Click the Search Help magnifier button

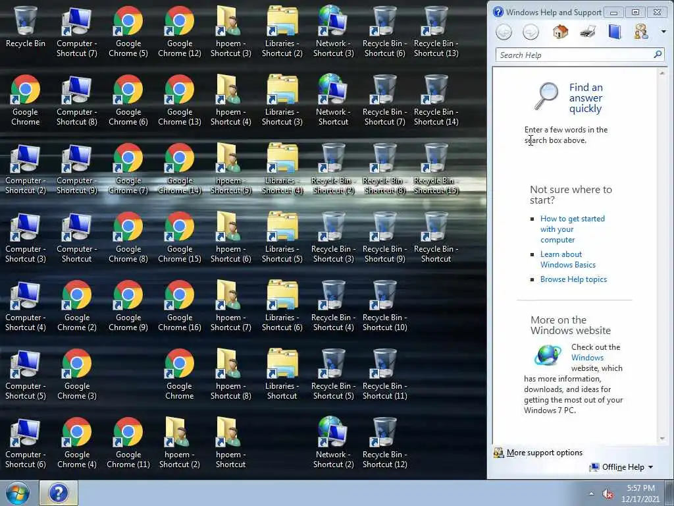click(x=658, y=55)
